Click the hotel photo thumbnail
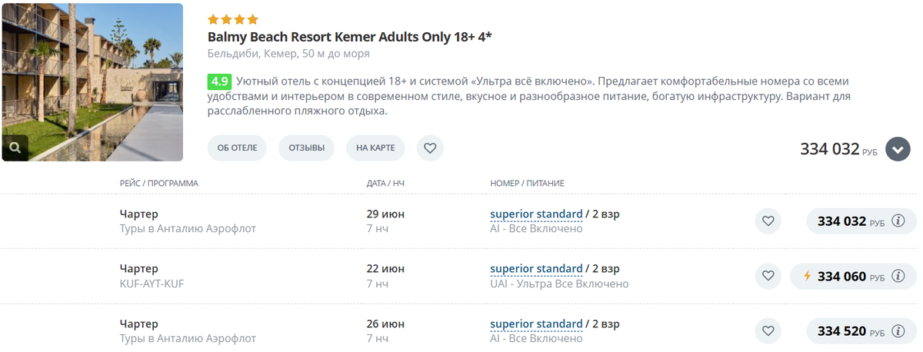Image resolution: width=923 pixels, height=352 pixels. click(x=92, y=82)
